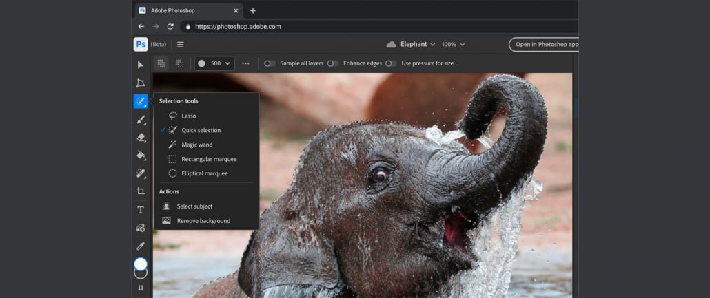Open the dark background color swatch
The image size is (710, 298).
(141, 274)
